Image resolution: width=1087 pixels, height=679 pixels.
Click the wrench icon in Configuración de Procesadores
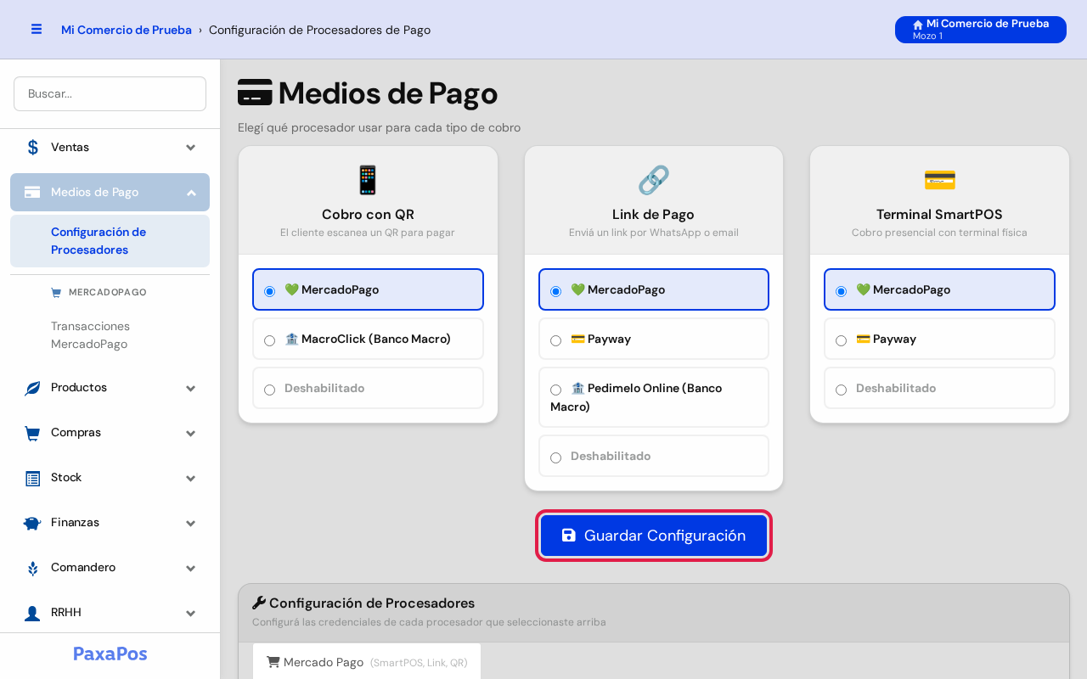[x=259, y=603]
